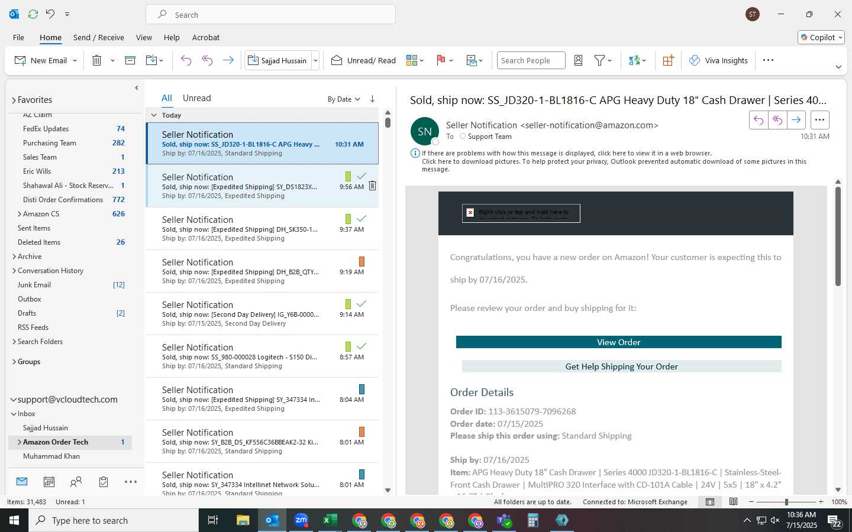Toggle complete checkmark on the 9:56 AM email
This screenshot has height=532, width=852.
pyautogui.click(x=362, y=176)
